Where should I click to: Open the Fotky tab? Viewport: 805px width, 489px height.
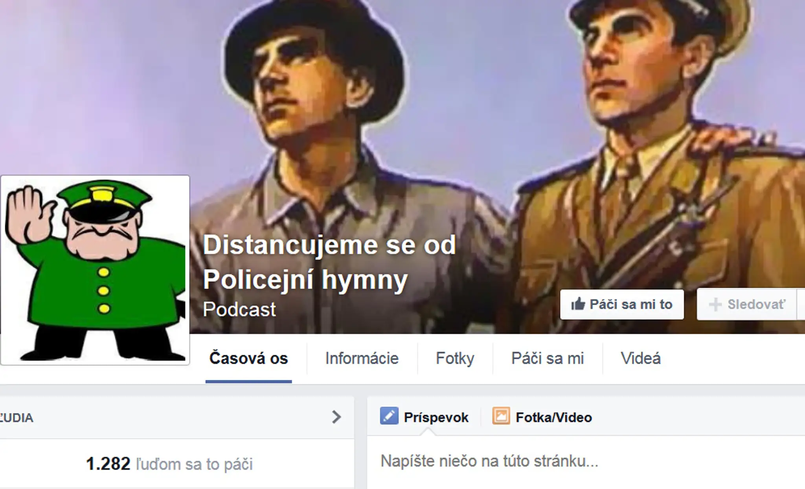pos(455,358)
